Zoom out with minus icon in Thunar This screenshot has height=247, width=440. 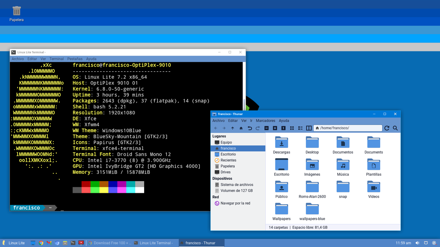click(266, 128)
